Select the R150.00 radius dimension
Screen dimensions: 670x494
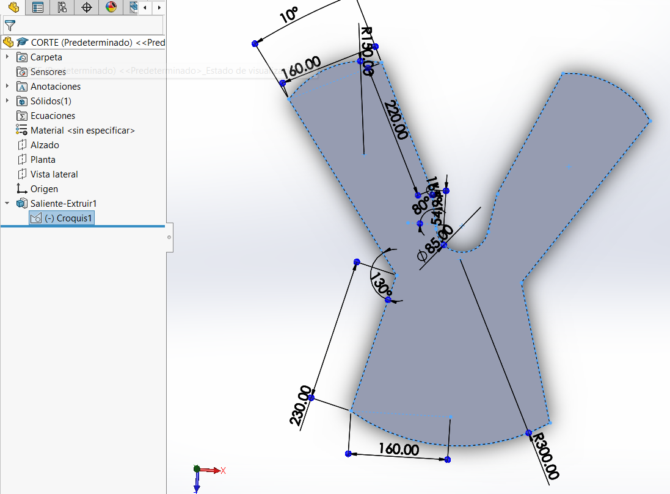[x=368, y=51]
